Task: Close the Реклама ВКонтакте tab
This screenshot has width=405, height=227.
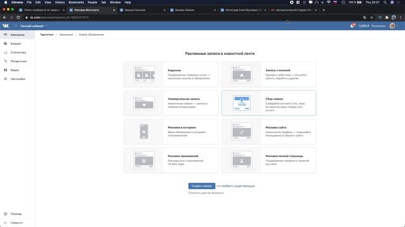Action: 114,10
